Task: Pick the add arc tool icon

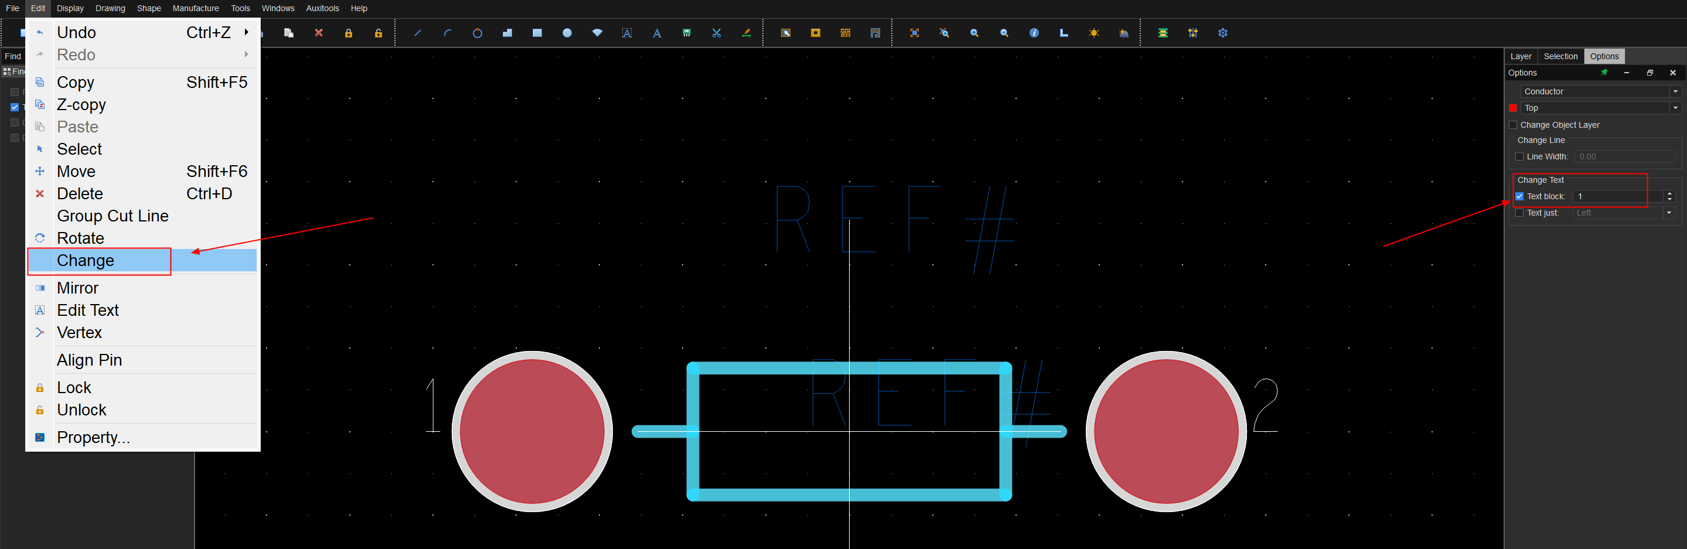Action: pyautogui.click(x=448, y=33)
